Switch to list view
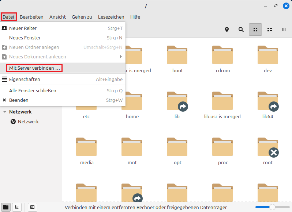The width and height of the screenshot is (292, 212). (x=270, y=30)
